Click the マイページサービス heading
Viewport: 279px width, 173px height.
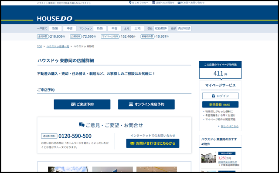coord(220,85)
